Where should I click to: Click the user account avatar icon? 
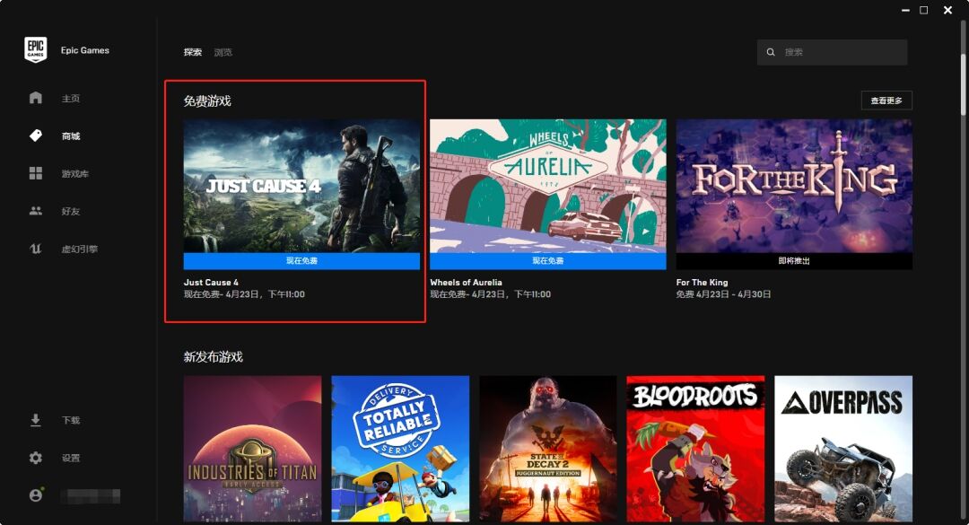tap(36, 495)
